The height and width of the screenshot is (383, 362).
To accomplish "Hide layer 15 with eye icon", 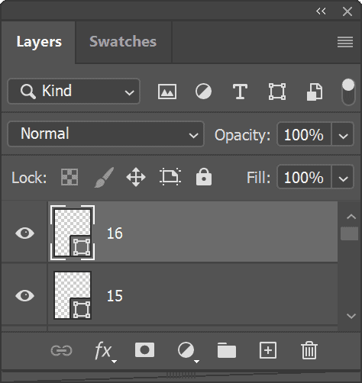I will tap(24, 295).
